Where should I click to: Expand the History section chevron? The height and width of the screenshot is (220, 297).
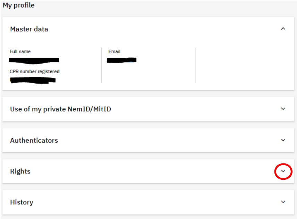283,202
